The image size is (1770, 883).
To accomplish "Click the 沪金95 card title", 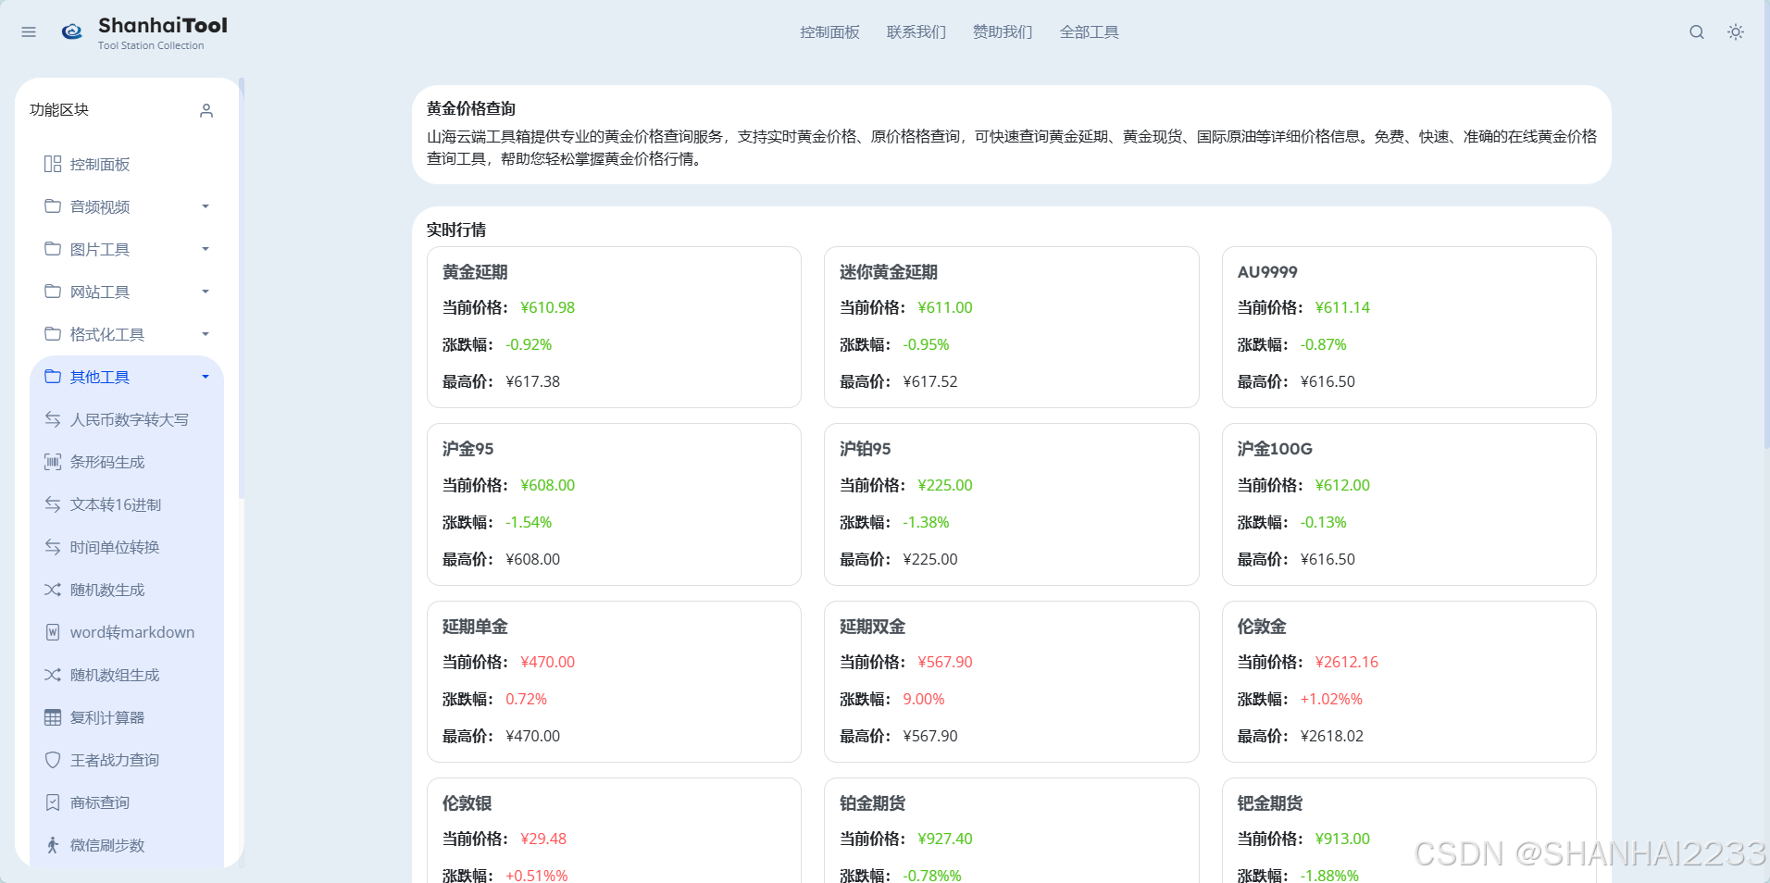I will pos(468,449).
